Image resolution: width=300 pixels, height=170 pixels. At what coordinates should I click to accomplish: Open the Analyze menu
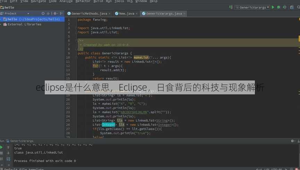coord(66,1)
